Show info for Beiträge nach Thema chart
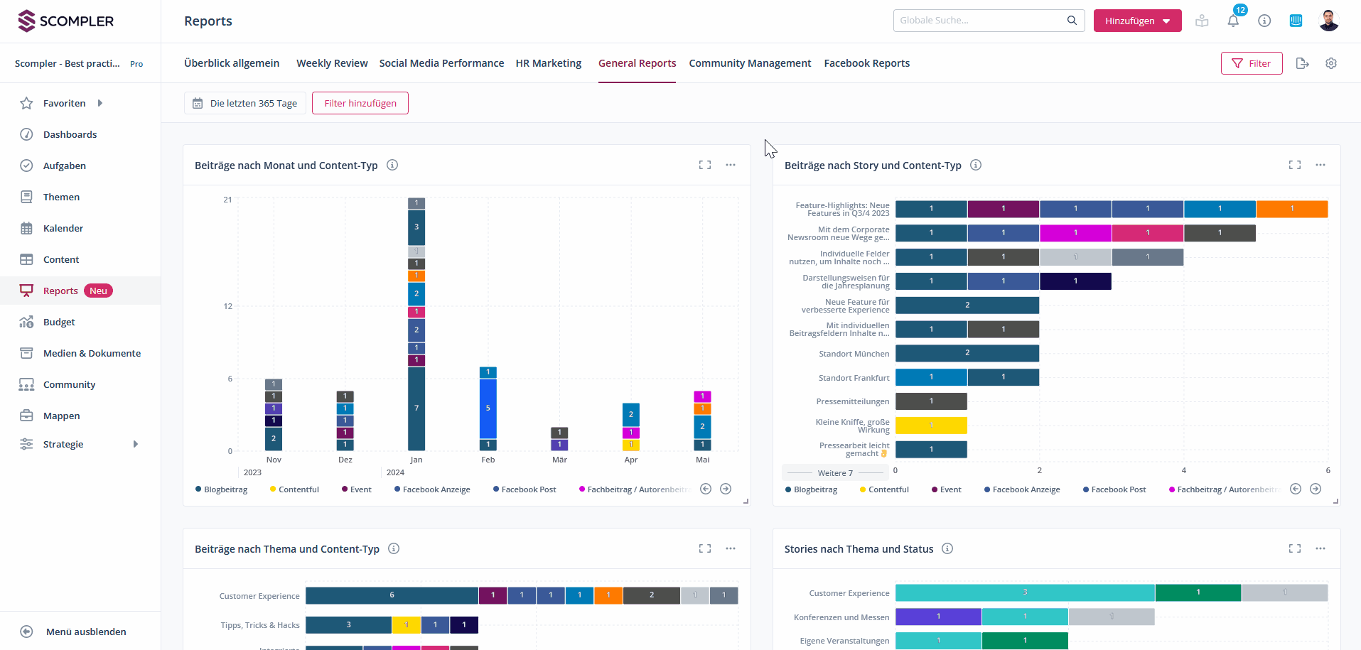This screenshot has width=1361, height=650. [394, 548]
